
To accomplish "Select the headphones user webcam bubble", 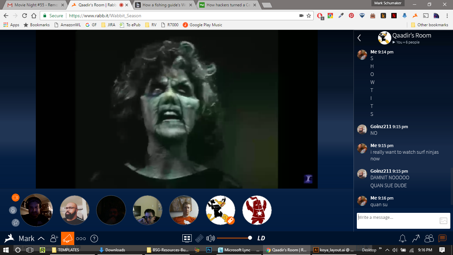I will click(x=36, y=210).
